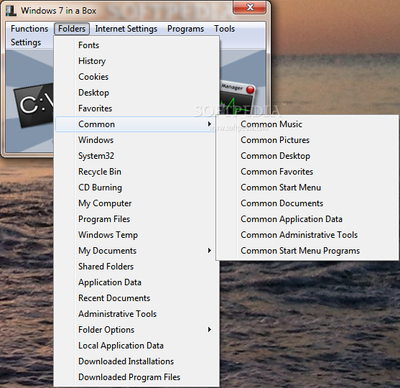Open the Favorites folder entry
The height and width of the screenshot is (388, 400).
click(136, 108)
